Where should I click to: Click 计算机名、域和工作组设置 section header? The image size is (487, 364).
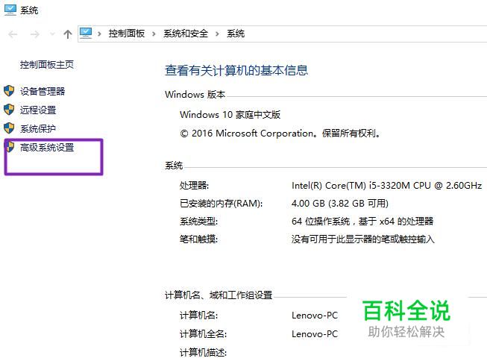click(219, 295)
